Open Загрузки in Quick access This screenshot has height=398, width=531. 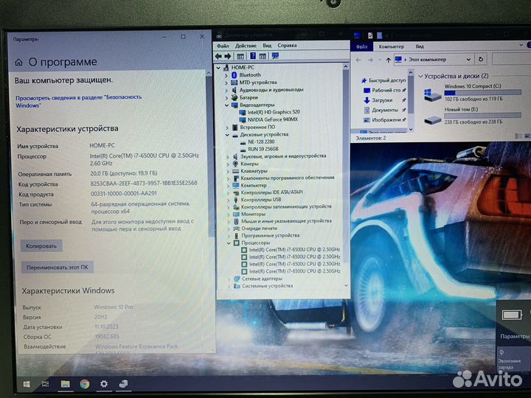tap(382, 100)
